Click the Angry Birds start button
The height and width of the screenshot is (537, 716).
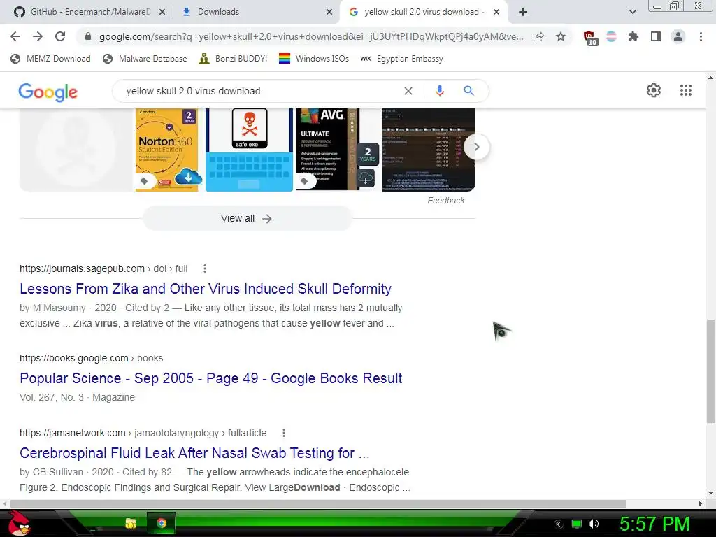point(19,523)
